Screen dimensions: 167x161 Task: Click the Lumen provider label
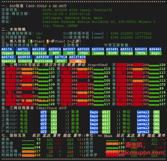[98, 53]
